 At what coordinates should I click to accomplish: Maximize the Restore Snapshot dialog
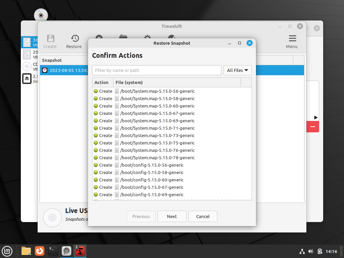pos(240,43)
